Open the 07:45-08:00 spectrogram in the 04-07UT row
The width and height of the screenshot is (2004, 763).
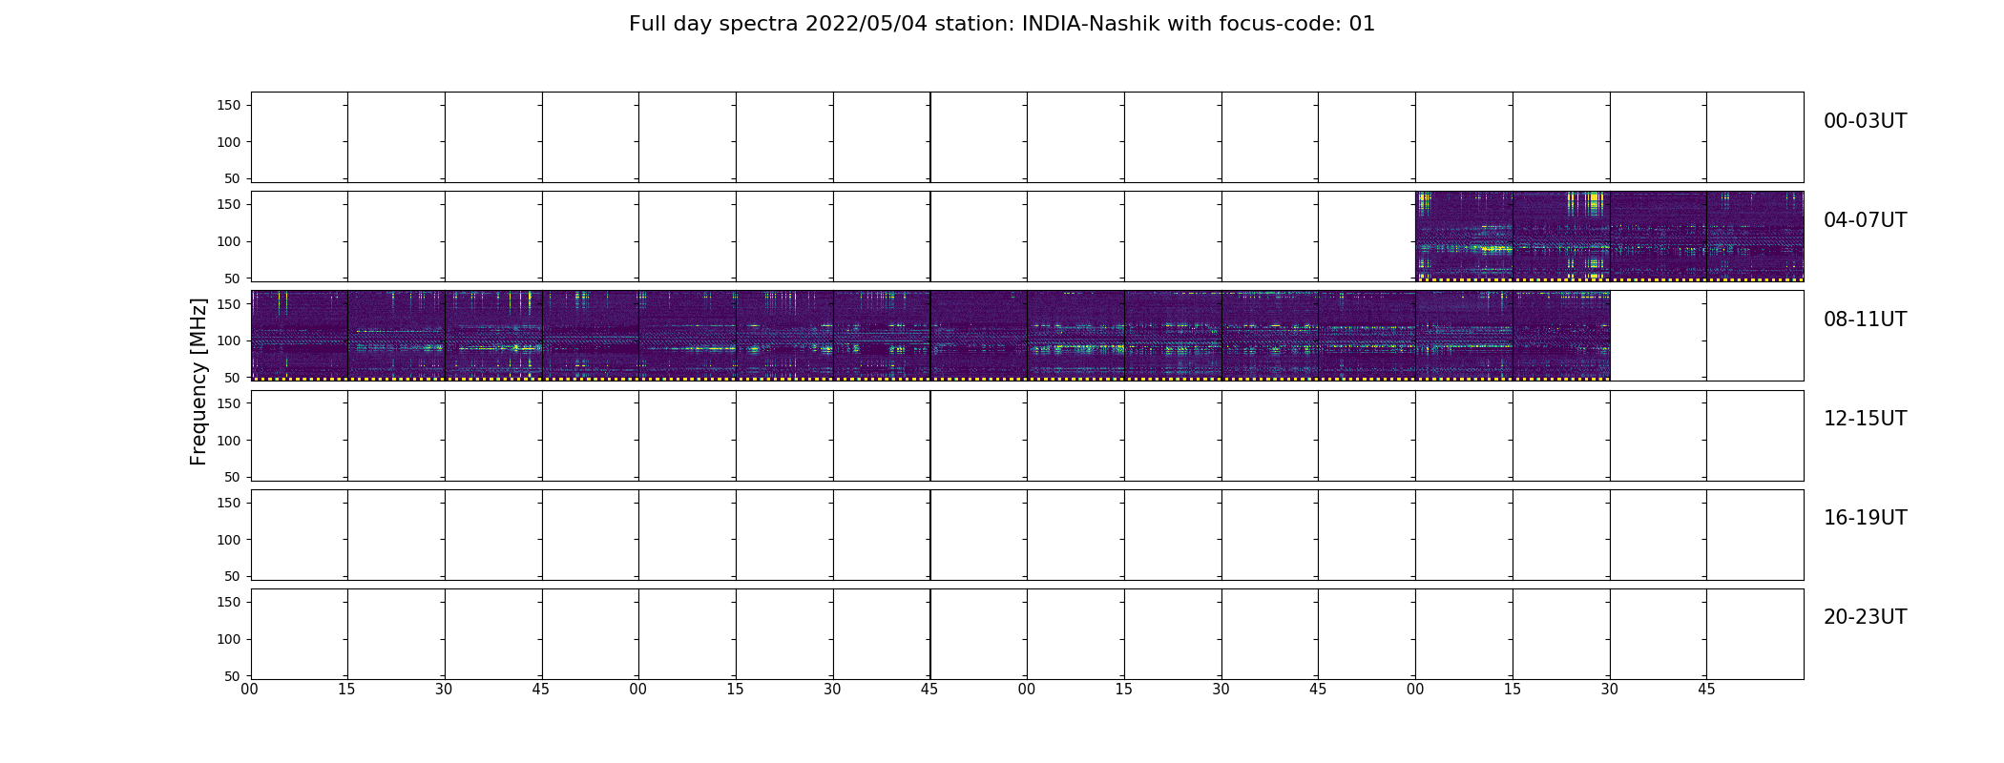click(x=1755, y=237)
